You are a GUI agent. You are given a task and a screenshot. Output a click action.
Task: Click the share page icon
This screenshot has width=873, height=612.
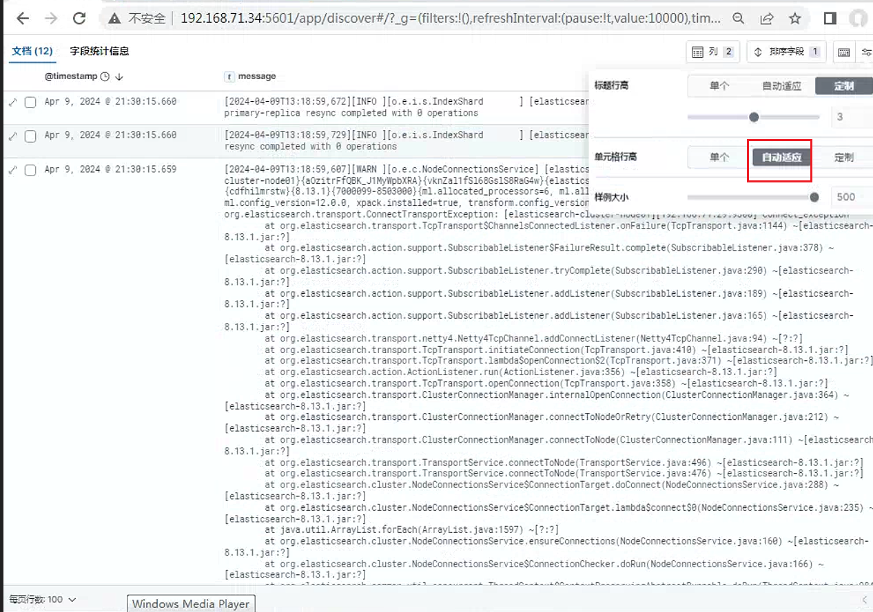pyautogui.click(x=766, y=19)
